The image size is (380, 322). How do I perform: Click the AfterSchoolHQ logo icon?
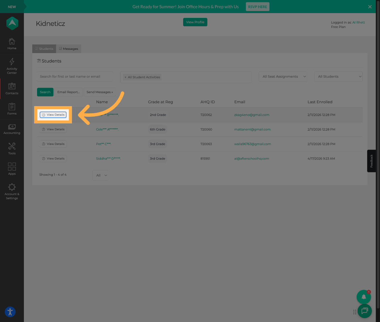(x=12, y=23)
